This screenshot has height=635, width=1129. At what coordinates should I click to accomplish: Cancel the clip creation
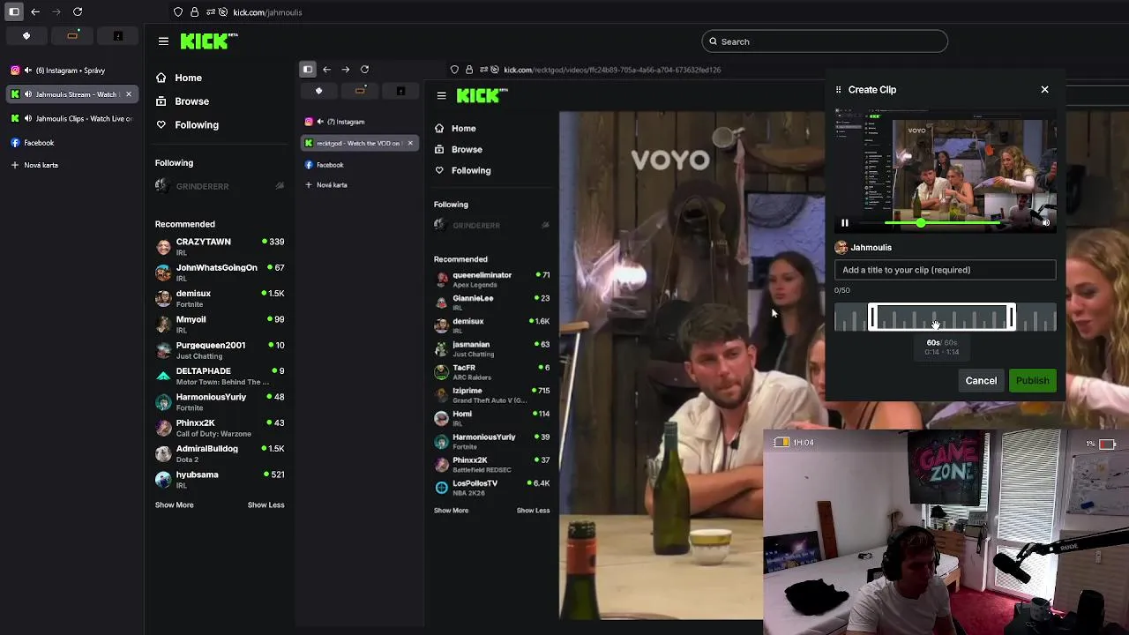point(981,381)
